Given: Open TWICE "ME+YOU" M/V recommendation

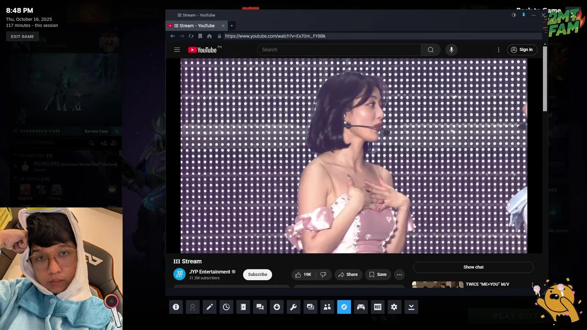Looking at the screenshot, I should (487, 284).
